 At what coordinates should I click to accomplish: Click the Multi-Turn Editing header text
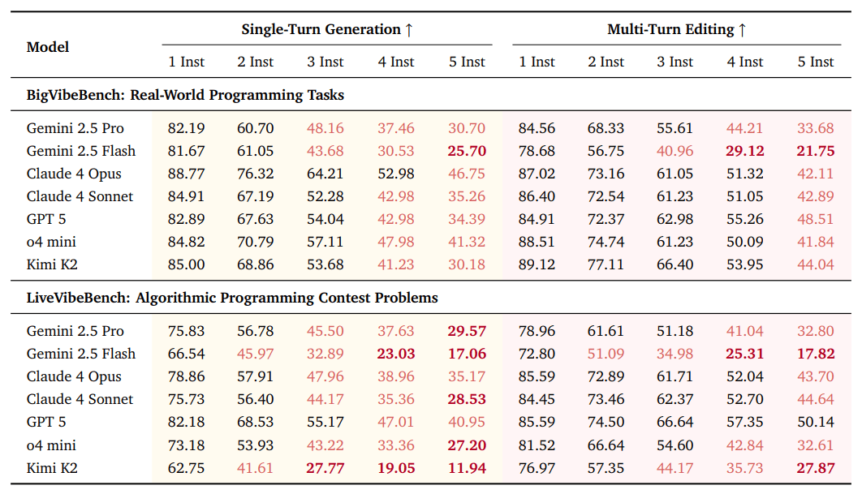coord(670,30)
